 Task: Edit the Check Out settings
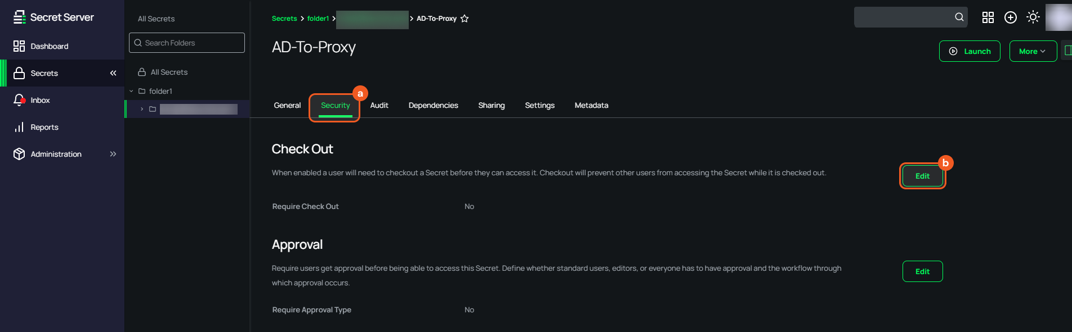tap(922, 176)
